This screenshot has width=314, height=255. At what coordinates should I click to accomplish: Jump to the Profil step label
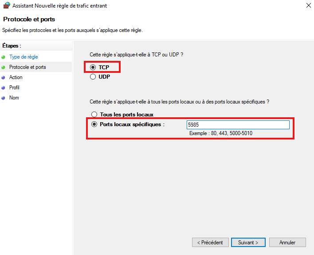tap(14, 88)
